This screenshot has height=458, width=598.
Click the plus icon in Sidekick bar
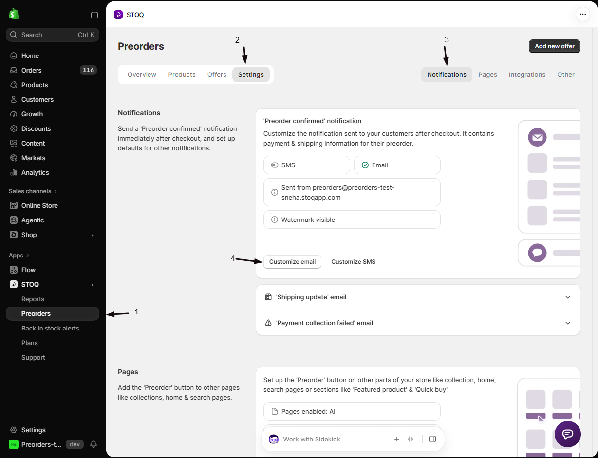coord(397,439)
